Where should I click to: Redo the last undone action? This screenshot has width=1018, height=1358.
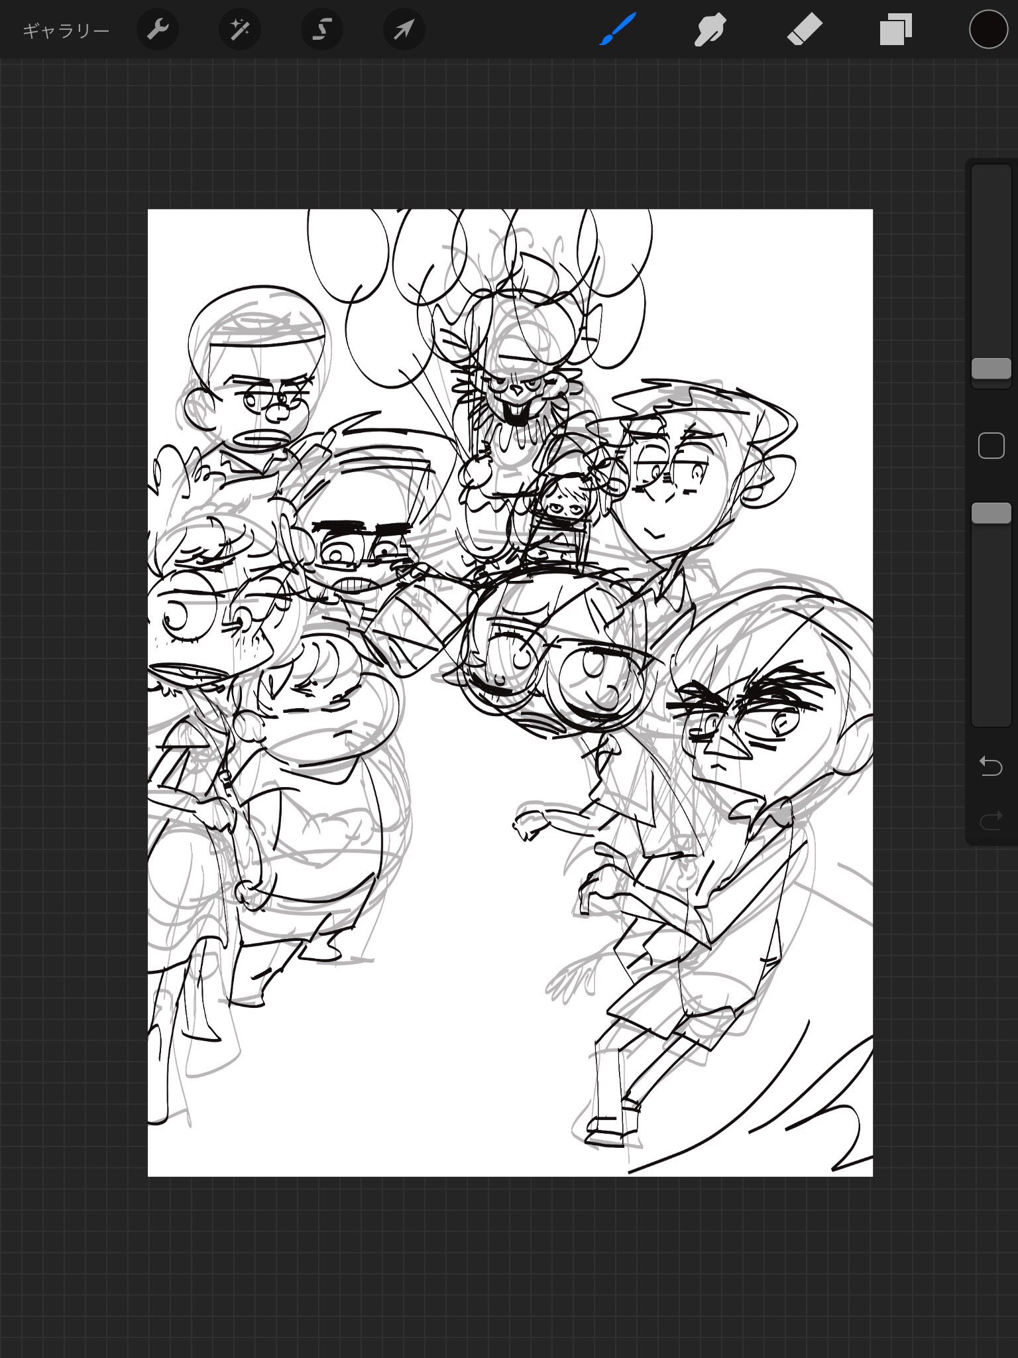991,822
